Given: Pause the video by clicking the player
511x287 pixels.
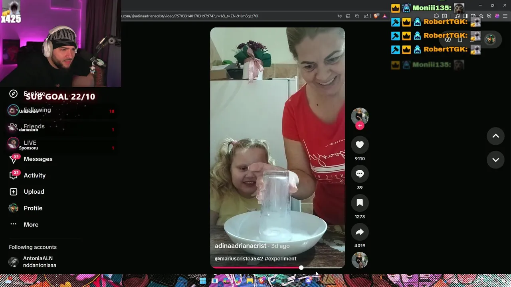Looking at the screenshot, I should (x=277, y=147).
